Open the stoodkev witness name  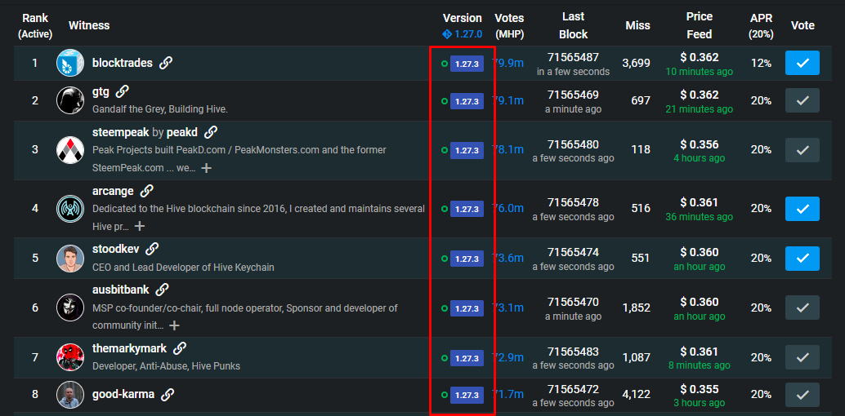(116, 249)
